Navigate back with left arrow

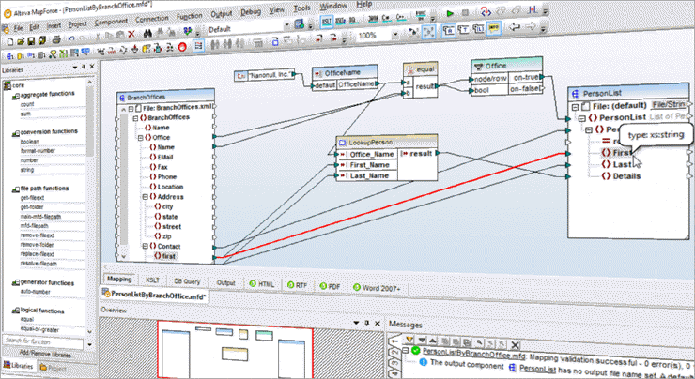pyautogui.click(x=514, y=27)
